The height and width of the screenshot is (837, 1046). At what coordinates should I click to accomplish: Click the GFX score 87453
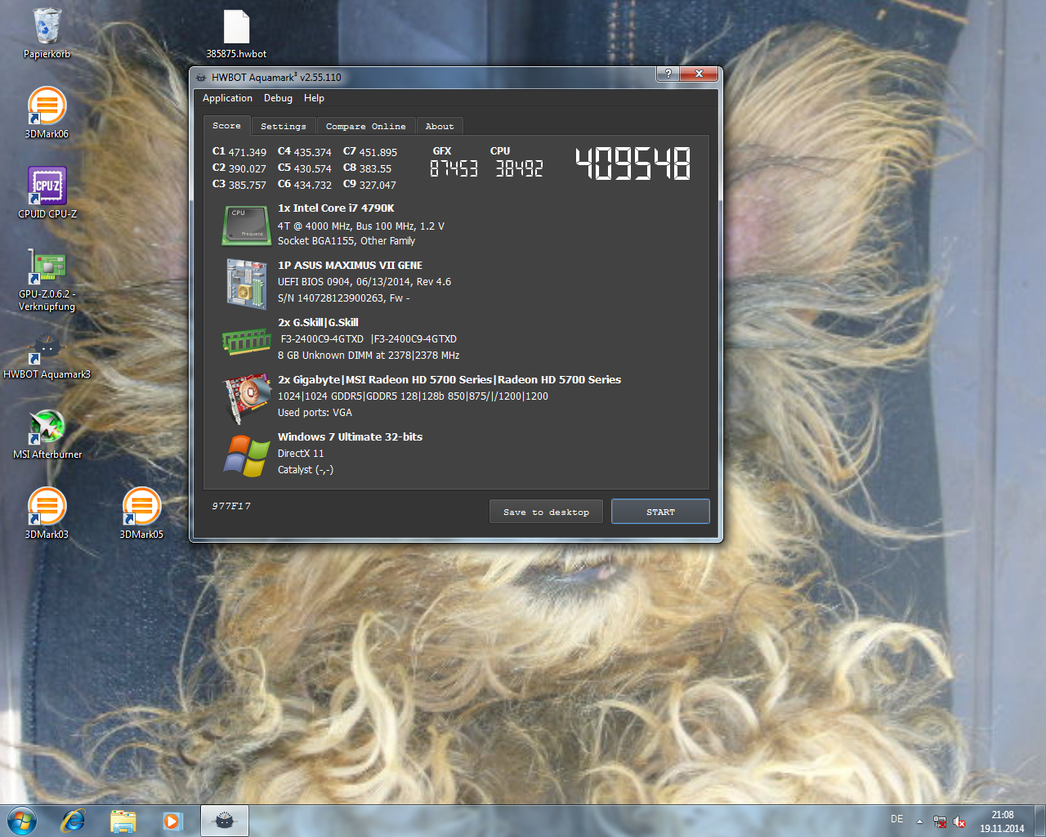click(454, 168)
